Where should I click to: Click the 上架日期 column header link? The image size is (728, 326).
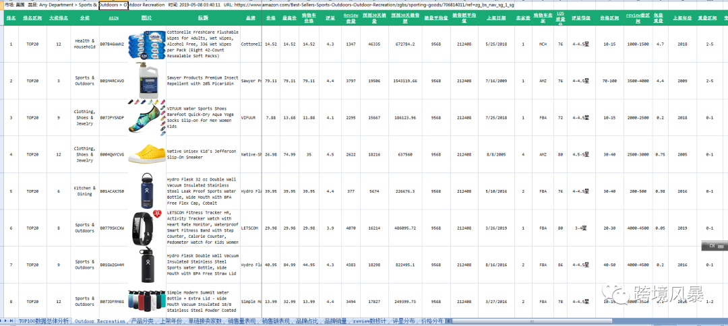click(496, 18)
